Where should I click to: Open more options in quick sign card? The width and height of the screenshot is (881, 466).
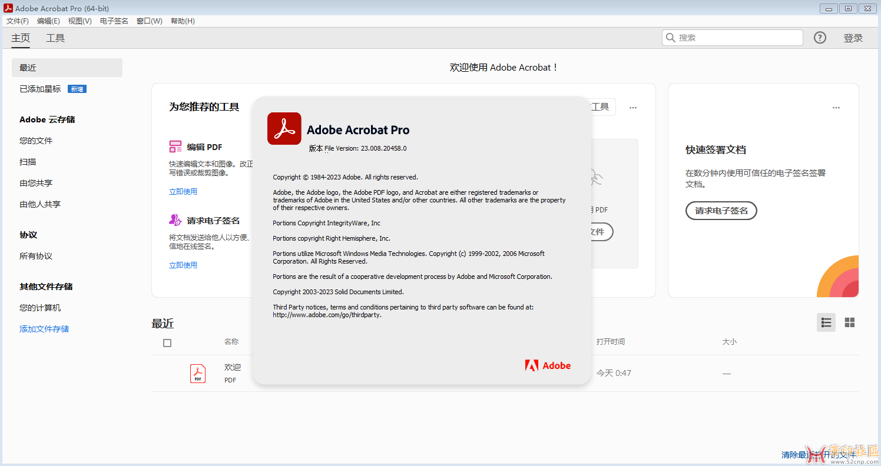click(836, 108)
